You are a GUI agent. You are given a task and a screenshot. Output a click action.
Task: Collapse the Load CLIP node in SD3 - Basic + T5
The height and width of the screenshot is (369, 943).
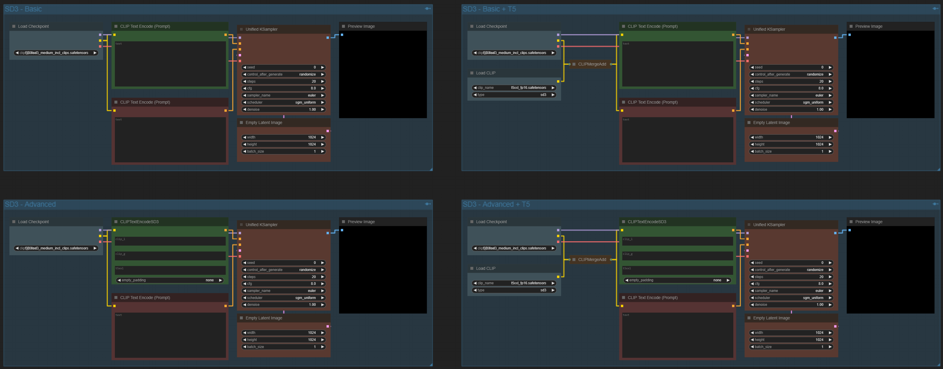[472, 73]
